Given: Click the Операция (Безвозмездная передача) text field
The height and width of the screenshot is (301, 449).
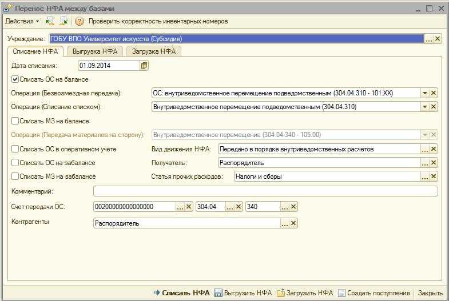Looking at the screenshot, I should [286, 93].
